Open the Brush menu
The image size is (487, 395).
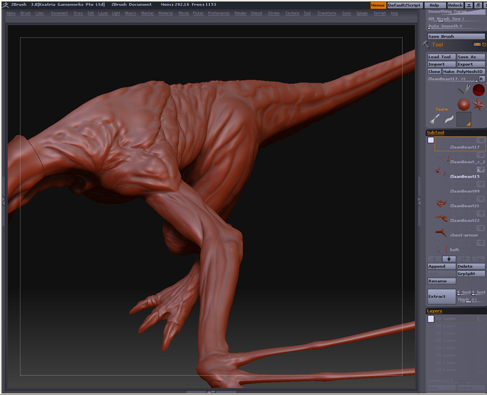(25, 13)
